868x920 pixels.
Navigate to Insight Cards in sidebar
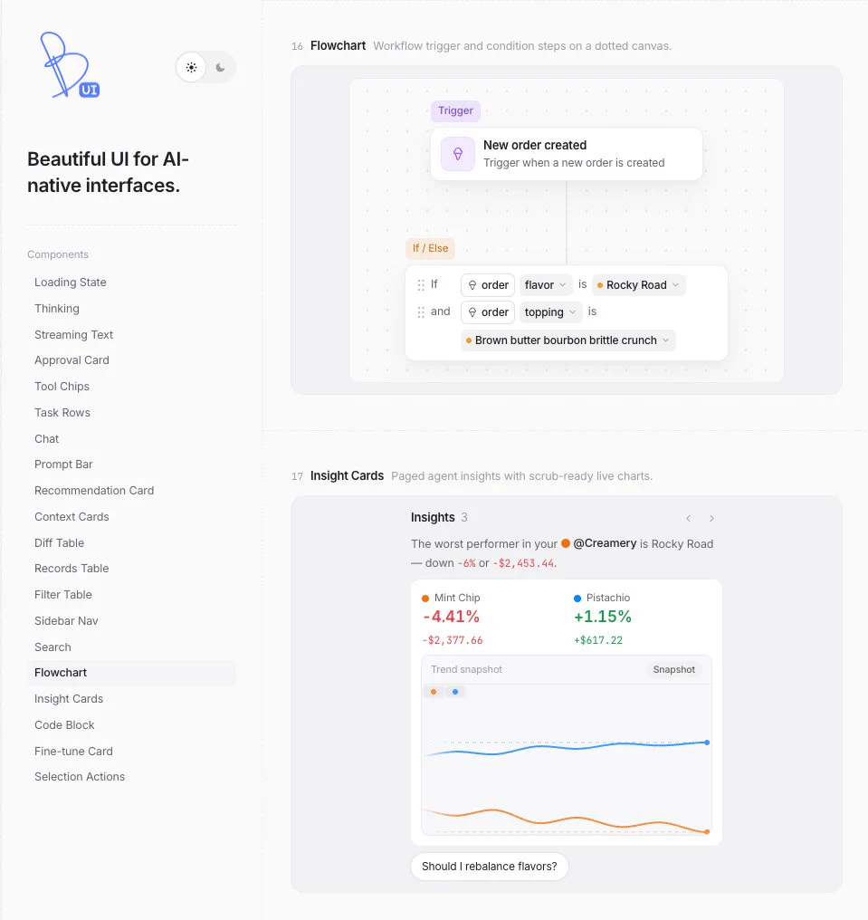69,699
